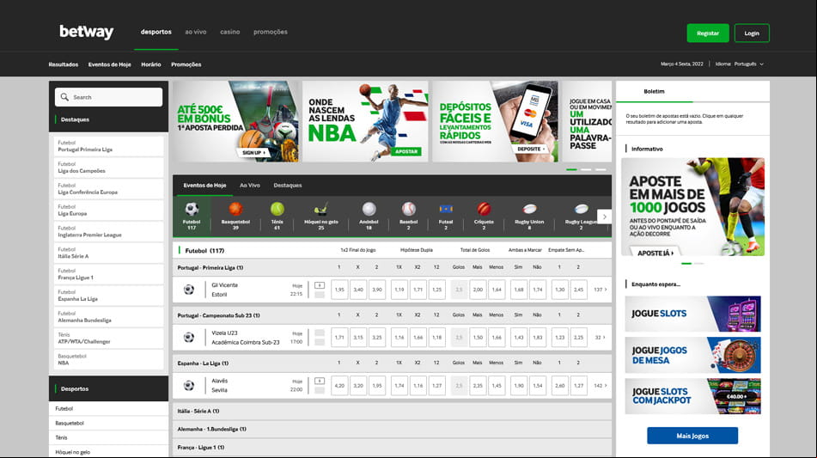Click the search magnifier icon
Screen dimensions: 817x458
(x=64, y=97)
